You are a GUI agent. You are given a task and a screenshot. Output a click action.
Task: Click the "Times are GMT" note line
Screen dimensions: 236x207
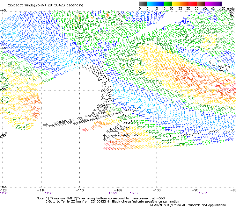[101, 198]
